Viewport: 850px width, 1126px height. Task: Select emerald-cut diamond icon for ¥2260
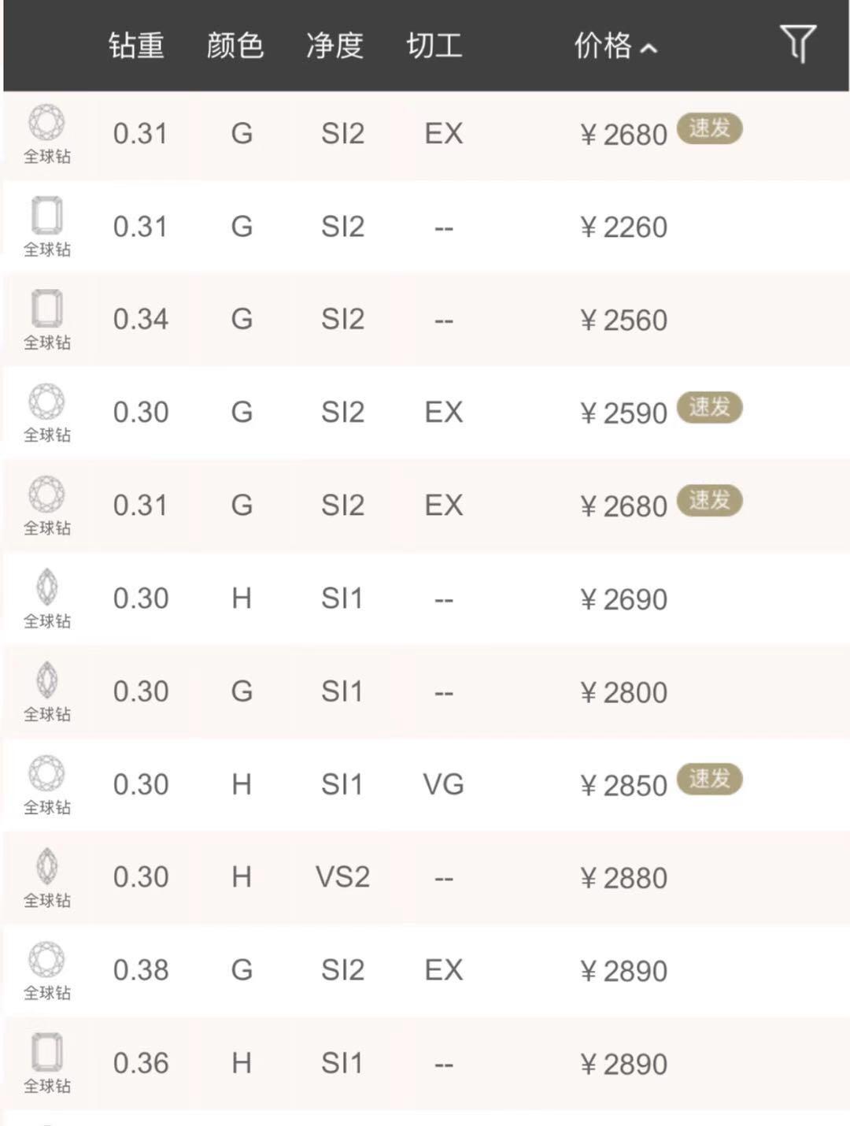[x=46, y=216]
